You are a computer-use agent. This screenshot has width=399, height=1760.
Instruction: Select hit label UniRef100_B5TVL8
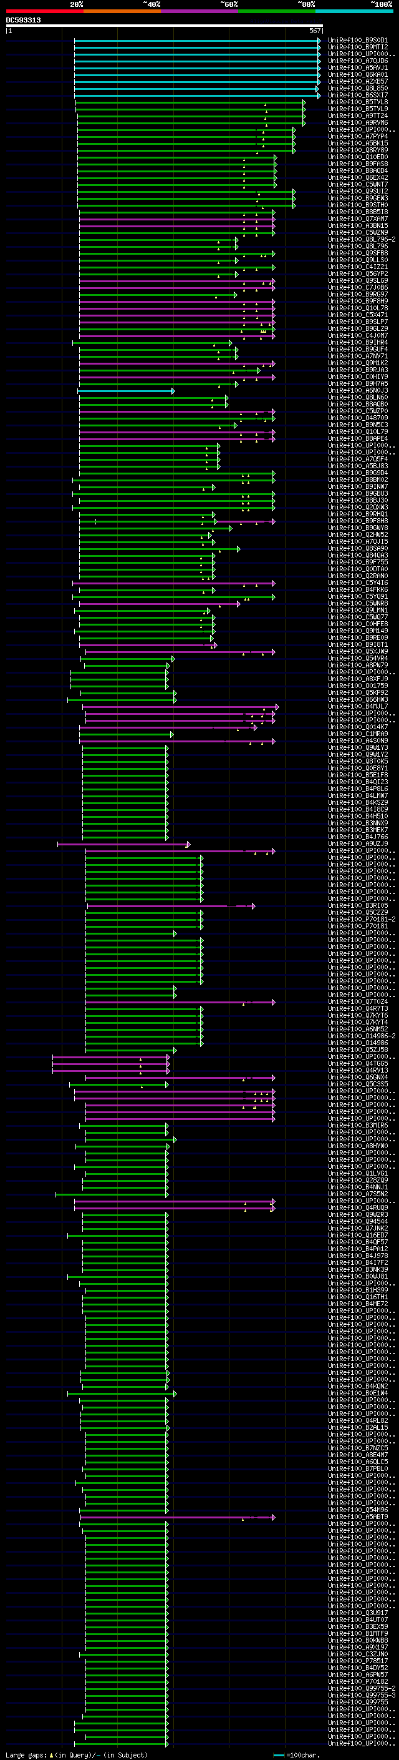pyautogui.click(x=358, y=102)
